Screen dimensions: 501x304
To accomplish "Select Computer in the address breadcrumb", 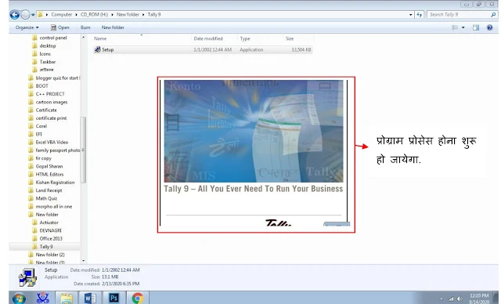I will pos(62,14).
